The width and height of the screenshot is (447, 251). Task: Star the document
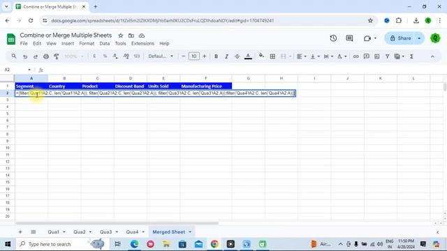pyautogui.click(x=121, y=36)
